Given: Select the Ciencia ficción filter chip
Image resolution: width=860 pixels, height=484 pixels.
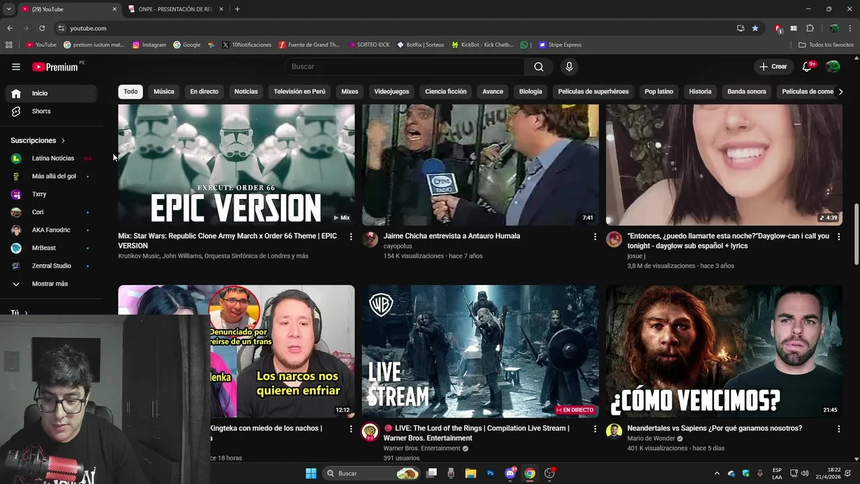Looking at the screenshot, I should 445,91.
